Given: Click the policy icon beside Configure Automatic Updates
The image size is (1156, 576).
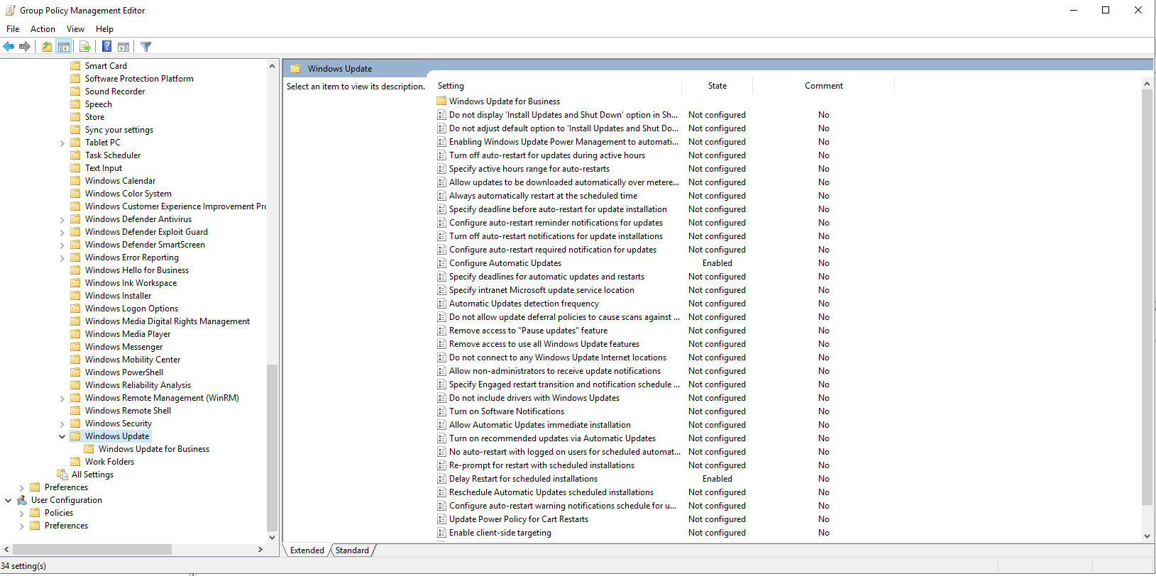Looking at the screenshot, I should point(441,263).
